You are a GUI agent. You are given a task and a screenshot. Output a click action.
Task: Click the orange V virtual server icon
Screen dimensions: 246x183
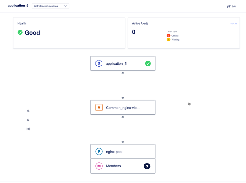click(x=99, y=108)
